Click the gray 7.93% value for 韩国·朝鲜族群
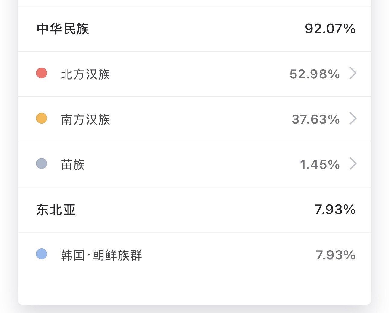The width and height of the screenshot is (389, 313). (336, 255)
